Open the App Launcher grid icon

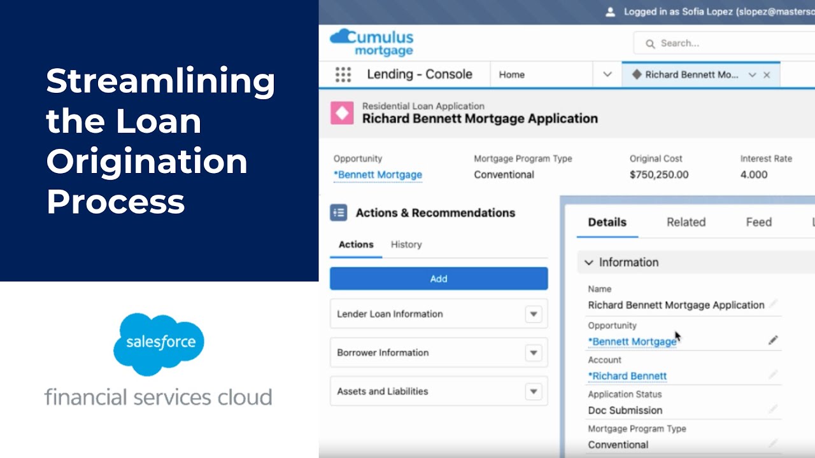coord(343,74)
